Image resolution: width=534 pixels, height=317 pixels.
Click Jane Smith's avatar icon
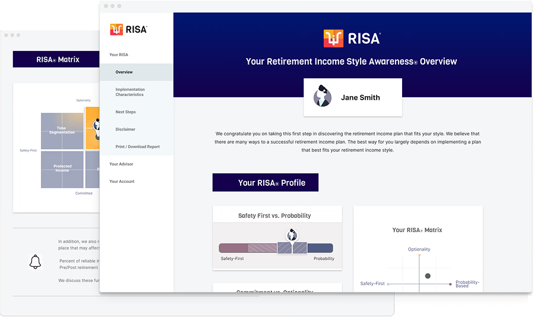[x=323, y=97]
